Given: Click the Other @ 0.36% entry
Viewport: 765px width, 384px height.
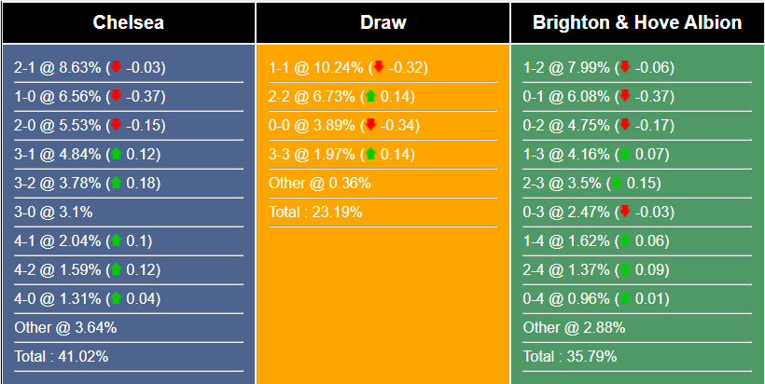Looking at the screenshot, I should pyautogui.click(x=319, y=183).
